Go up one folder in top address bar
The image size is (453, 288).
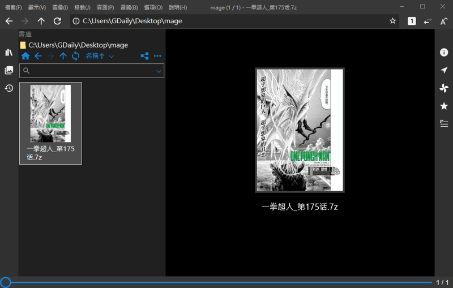pyautogui.click(x=41, y=21)
